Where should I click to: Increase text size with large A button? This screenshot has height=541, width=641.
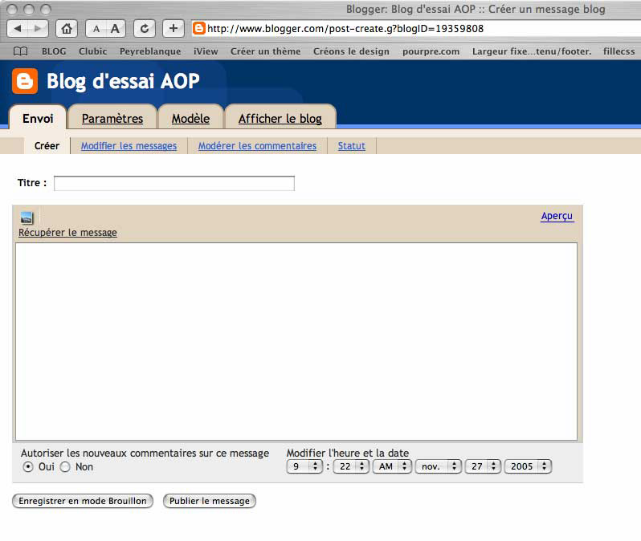[116, 29]
